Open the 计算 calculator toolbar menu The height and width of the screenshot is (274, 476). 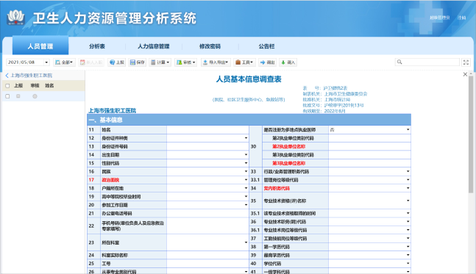click(x=160, y=62)
